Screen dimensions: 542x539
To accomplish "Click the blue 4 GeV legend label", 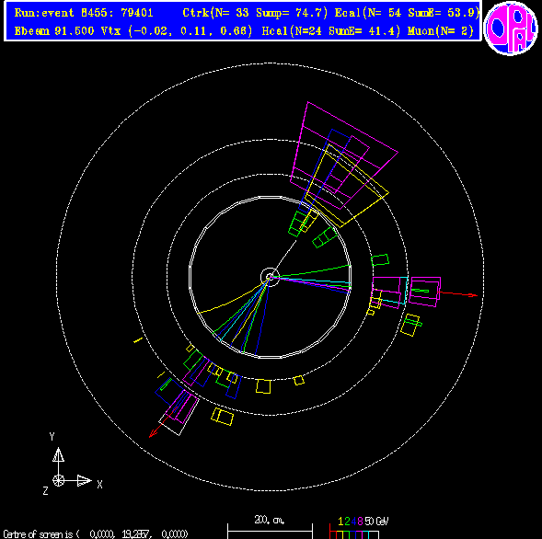I will (353, 521).
